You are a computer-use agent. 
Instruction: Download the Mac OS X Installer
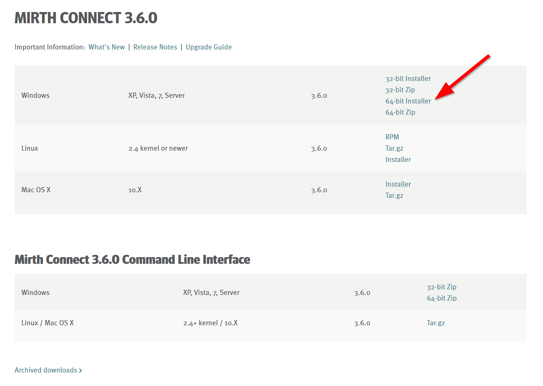398,184
